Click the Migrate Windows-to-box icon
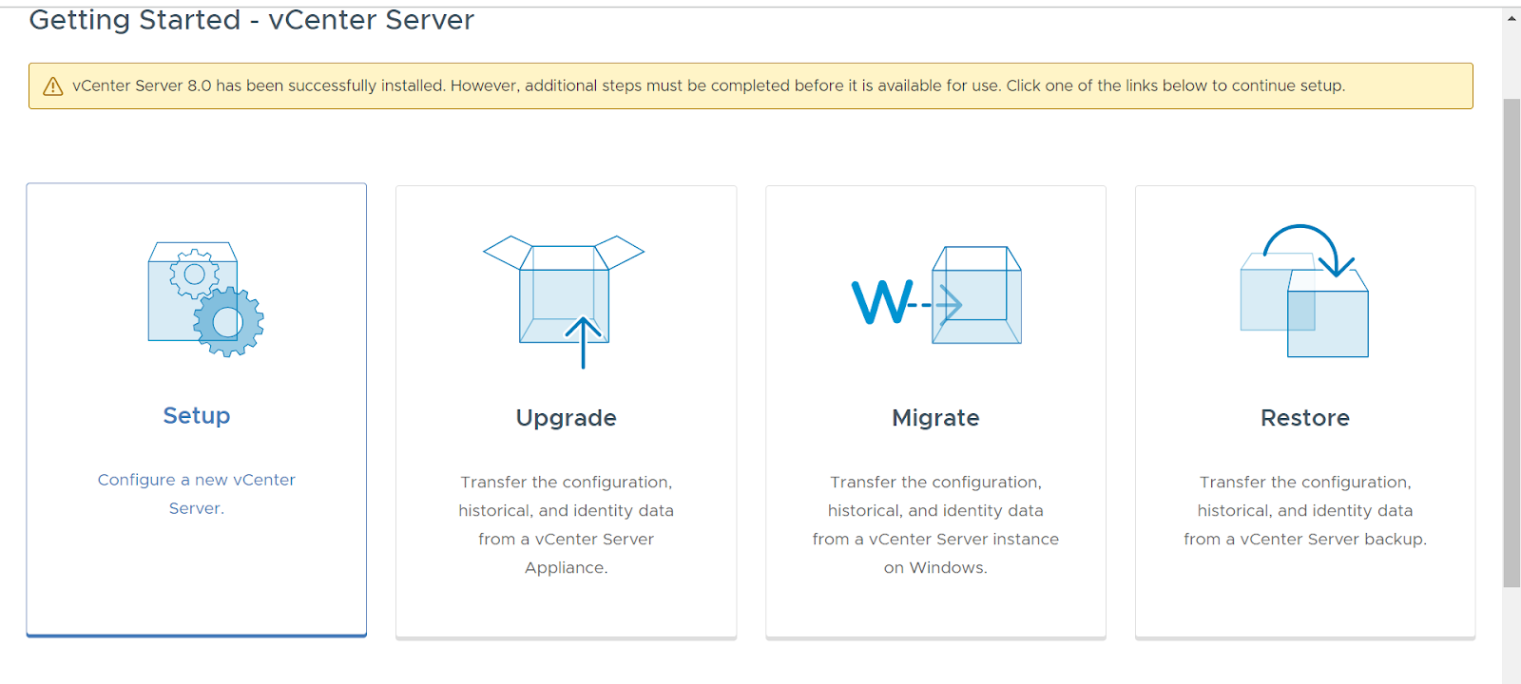This screenshot has height=684, width=1521. tap(936, 295)
